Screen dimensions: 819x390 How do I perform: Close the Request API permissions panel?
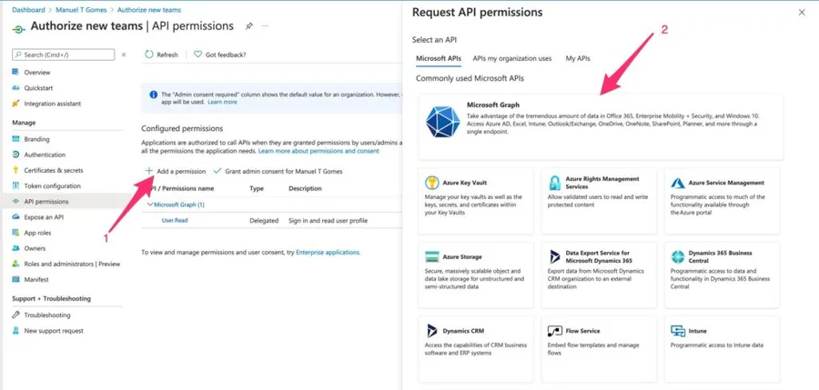802,13
